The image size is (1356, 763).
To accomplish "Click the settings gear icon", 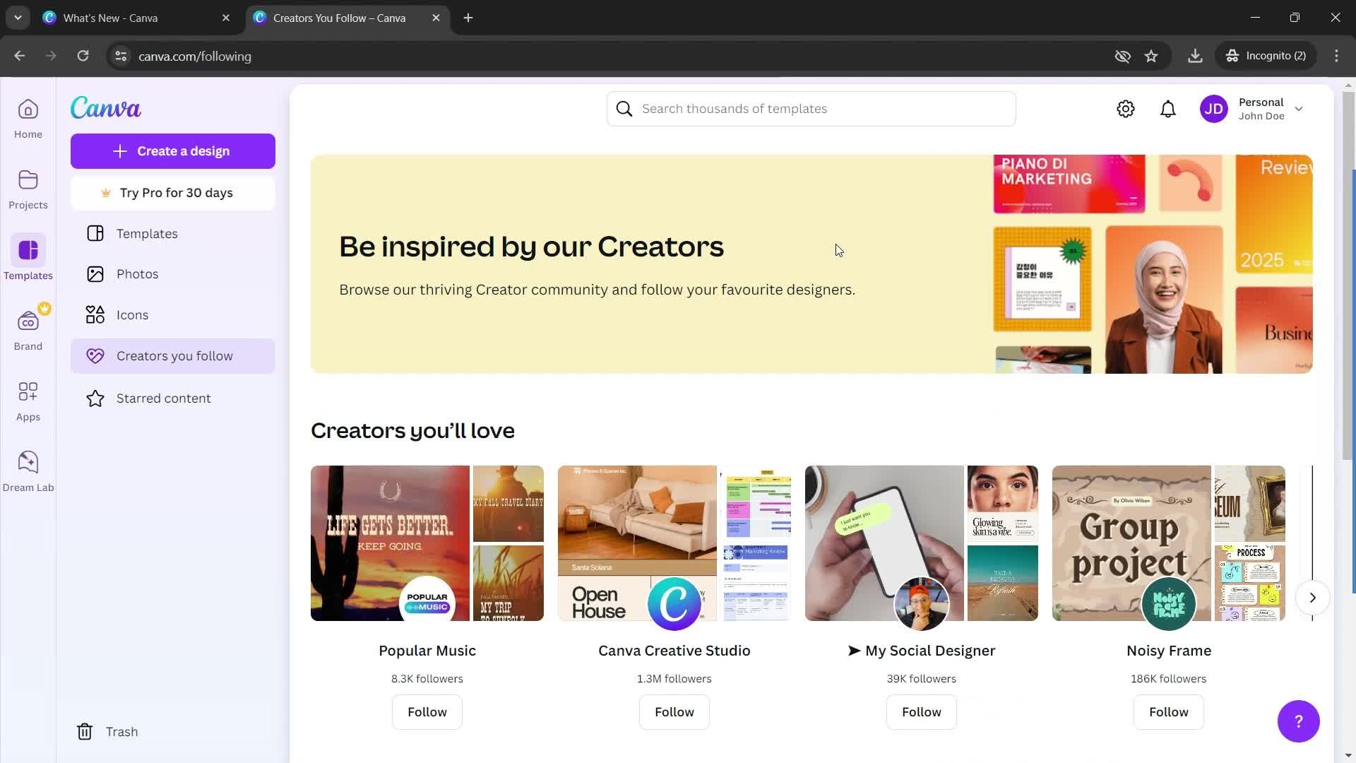I will (x=1126, y=108).
